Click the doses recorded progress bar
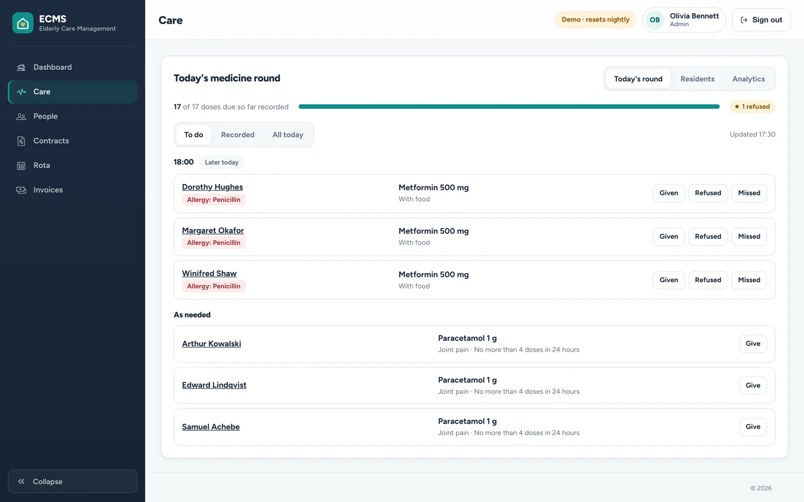Image resolution: width=804 pixels, height=502 pixels. click(x=509, y=106)
